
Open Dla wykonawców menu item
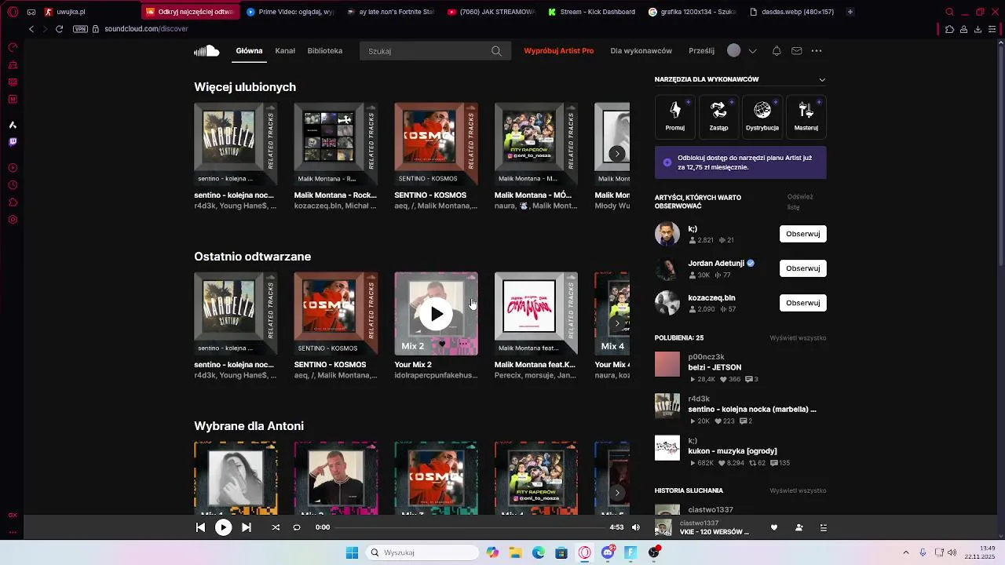click(641, 51)
